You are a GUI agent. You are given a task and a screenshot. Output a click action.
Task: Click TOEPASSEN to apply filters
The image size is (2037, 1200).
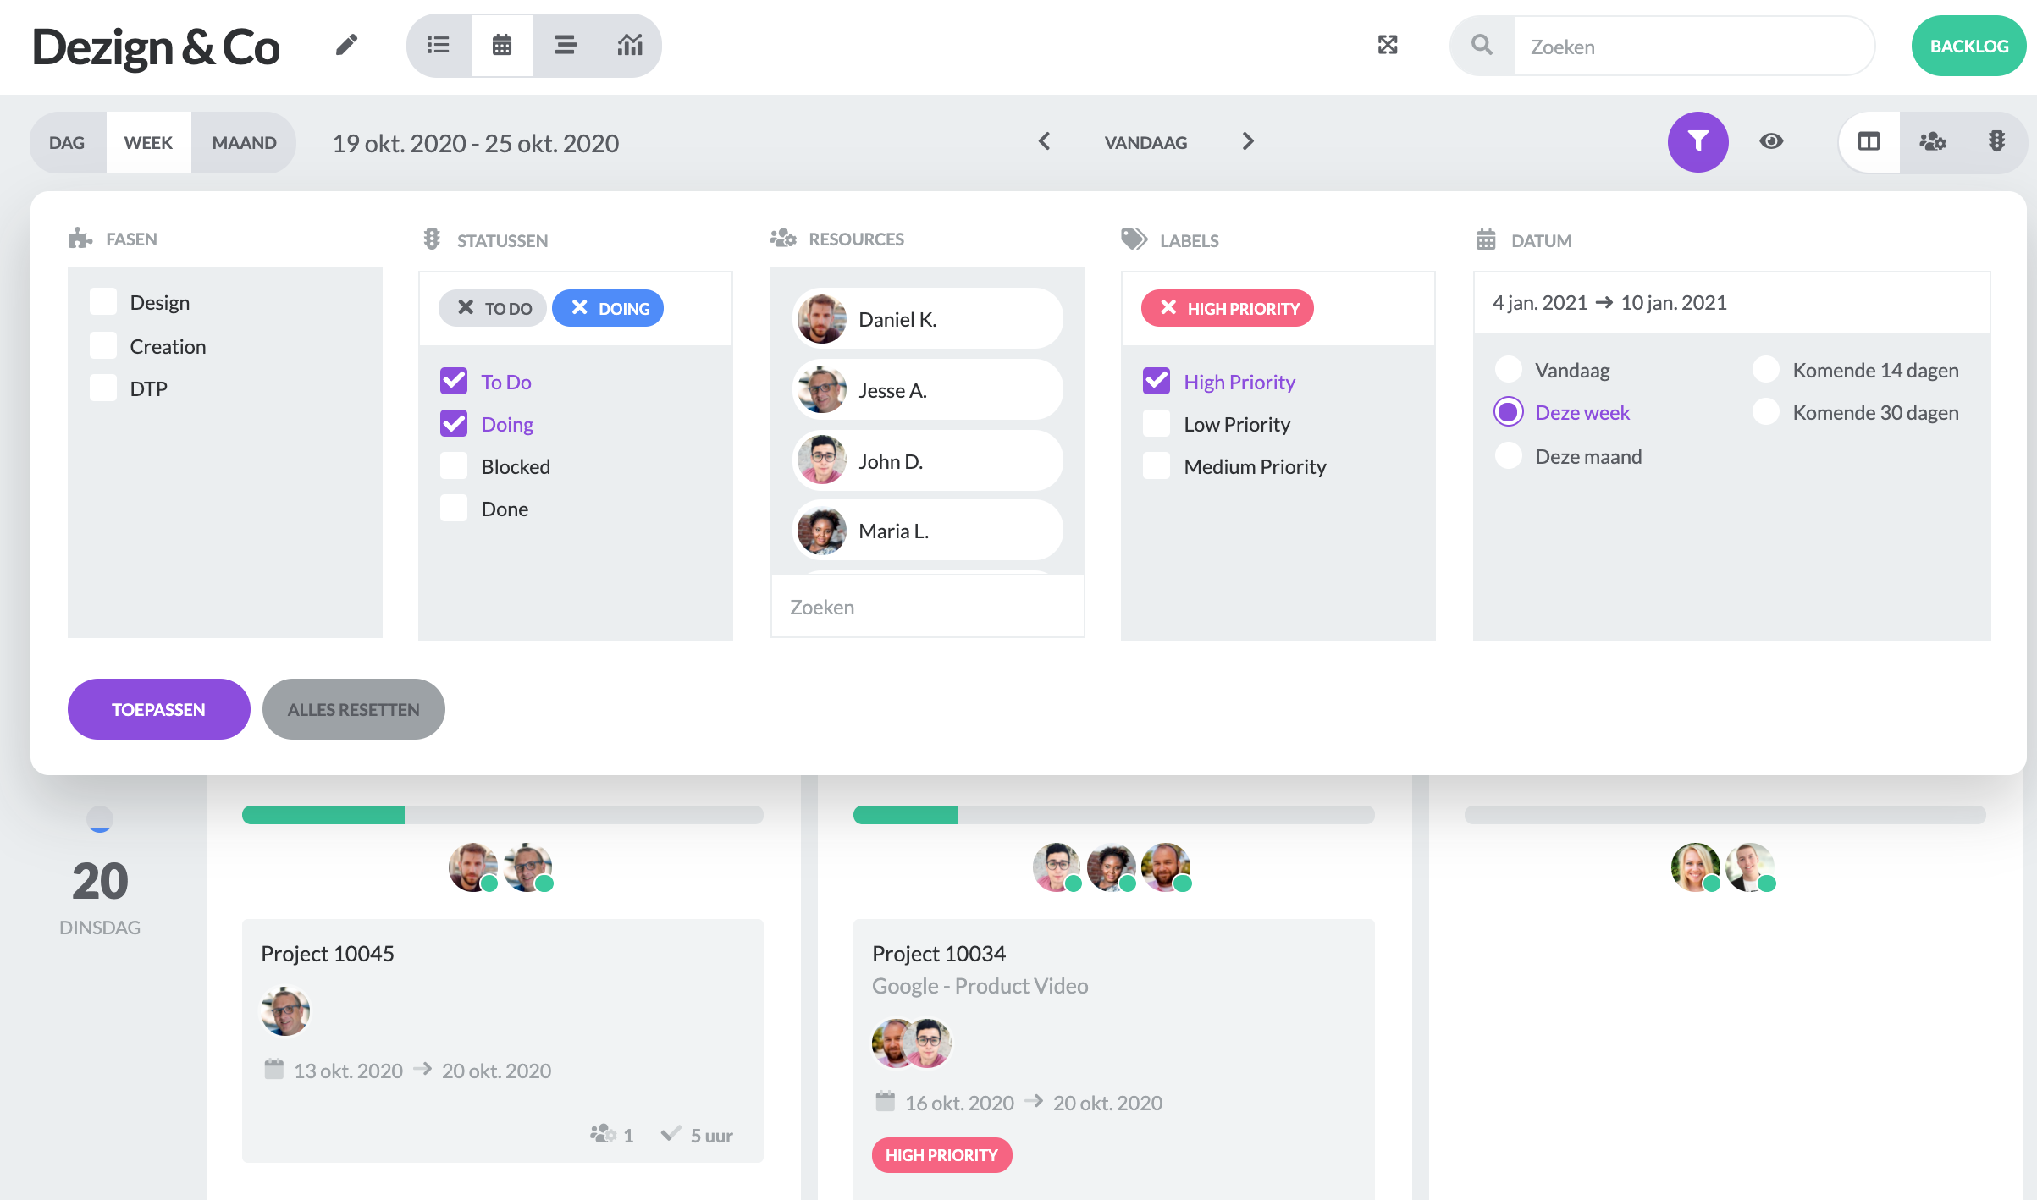[x=157, y=707]
